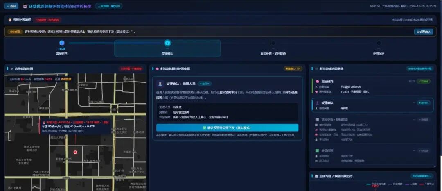Viewport: 442px width, 191px height.
Task: Click the alarm icon in the map incident popup
Action: (44, 123)
